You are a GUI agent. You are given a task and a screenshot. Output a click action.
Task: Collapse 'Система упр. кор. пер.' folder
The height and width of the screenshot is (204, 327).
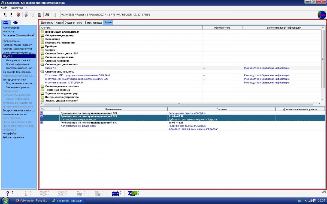tap(42, 72)
